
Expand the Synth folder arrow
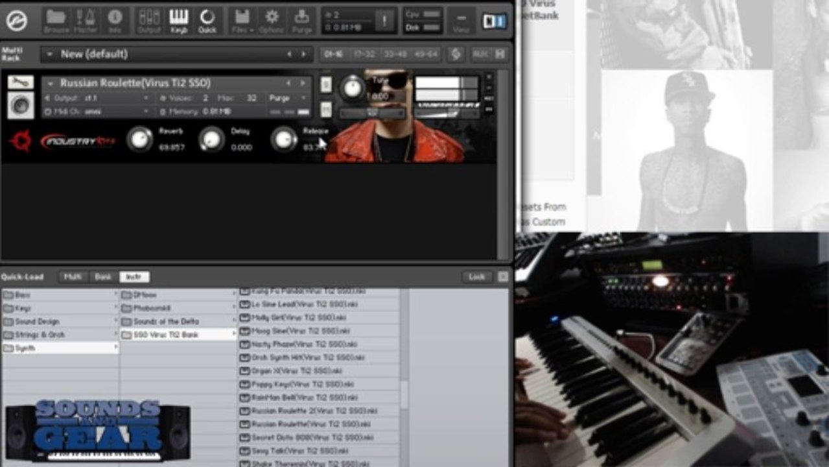[x=116, y=348]
